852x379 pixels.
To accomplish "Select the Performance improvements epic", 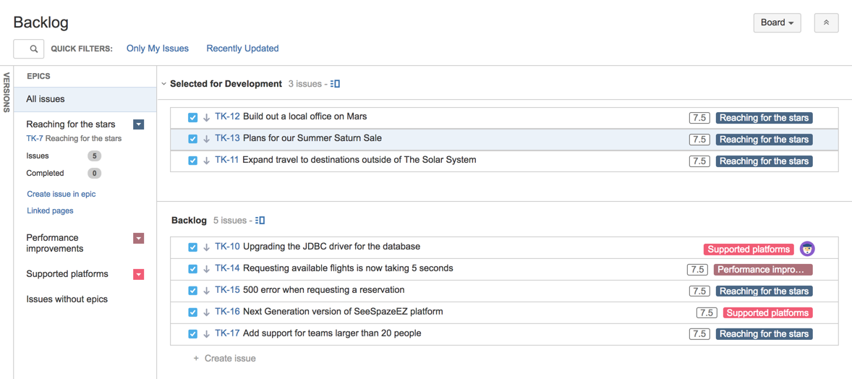I will tap(55, 243).
